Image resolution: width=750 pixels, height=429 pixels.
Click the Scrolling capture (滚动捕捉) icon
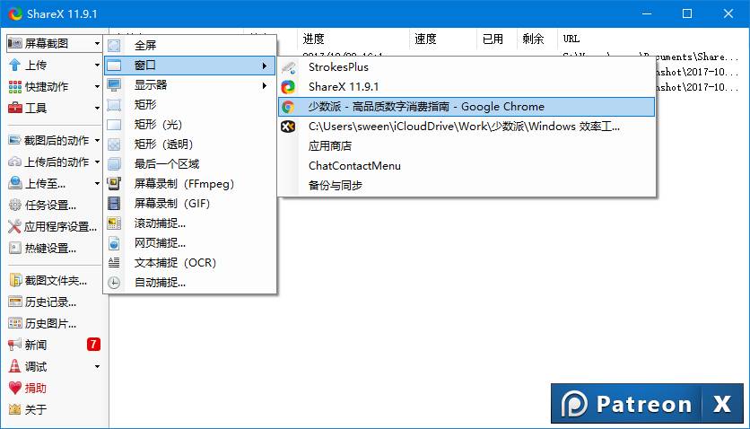pos(114,223)
